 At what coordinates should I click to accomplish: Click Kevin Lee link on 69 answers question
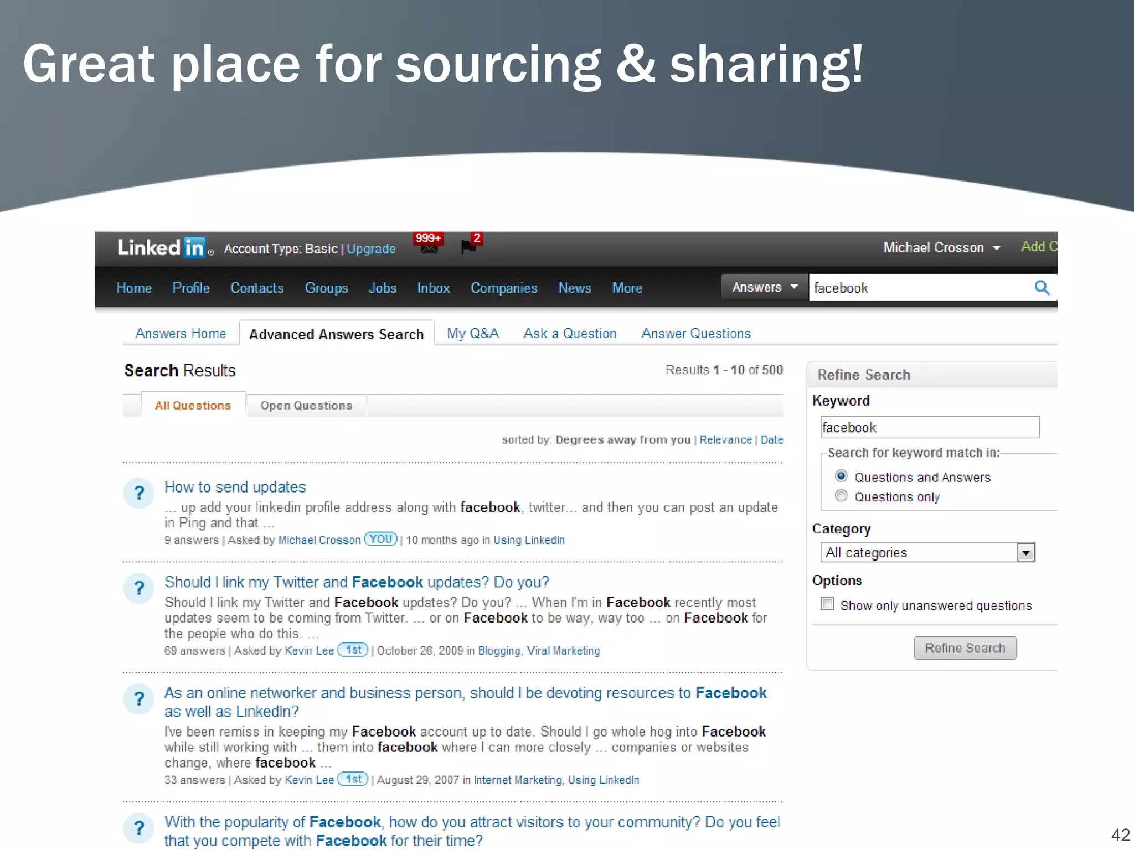coord(309,650)
